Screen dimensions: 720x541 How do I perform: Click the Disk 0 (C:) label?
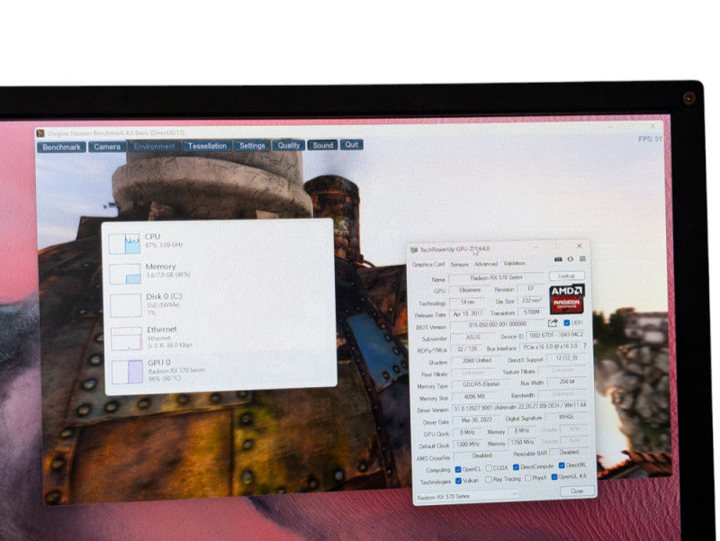(165, 297)
